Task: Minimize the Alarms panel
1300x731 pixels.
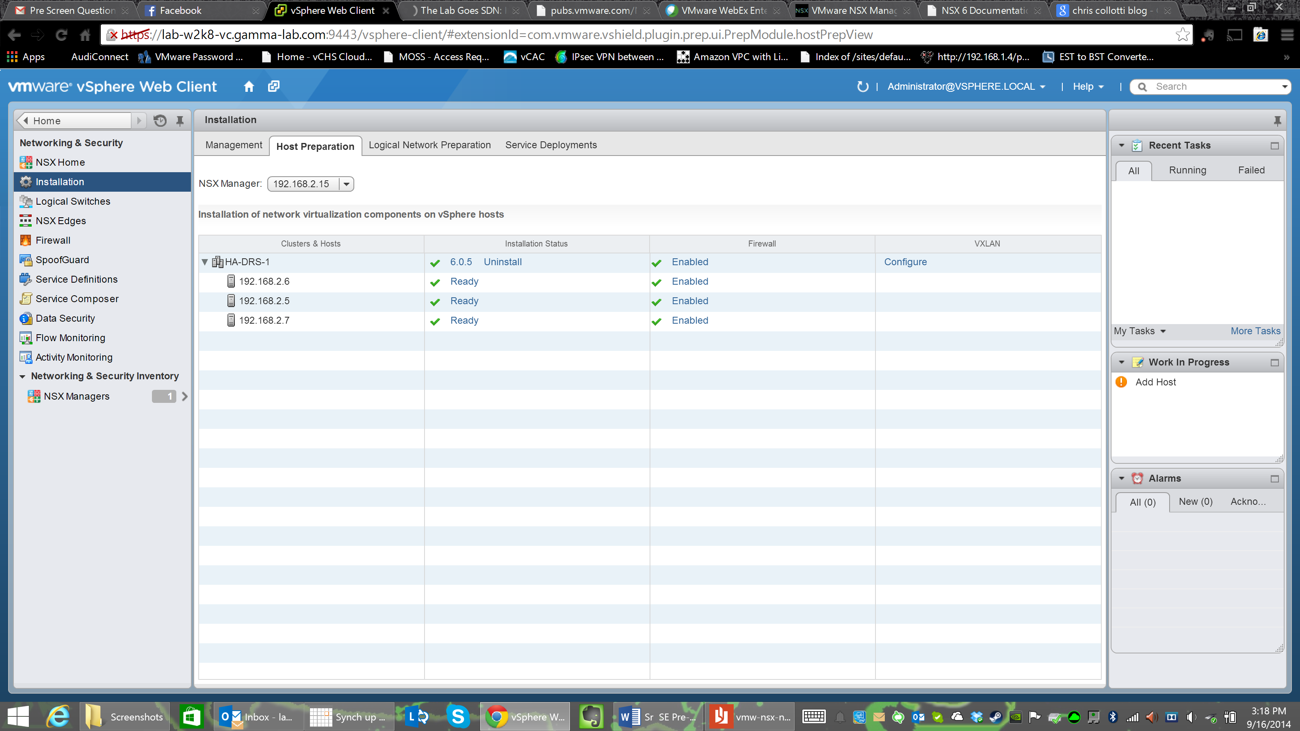Action: point(1274,478)
